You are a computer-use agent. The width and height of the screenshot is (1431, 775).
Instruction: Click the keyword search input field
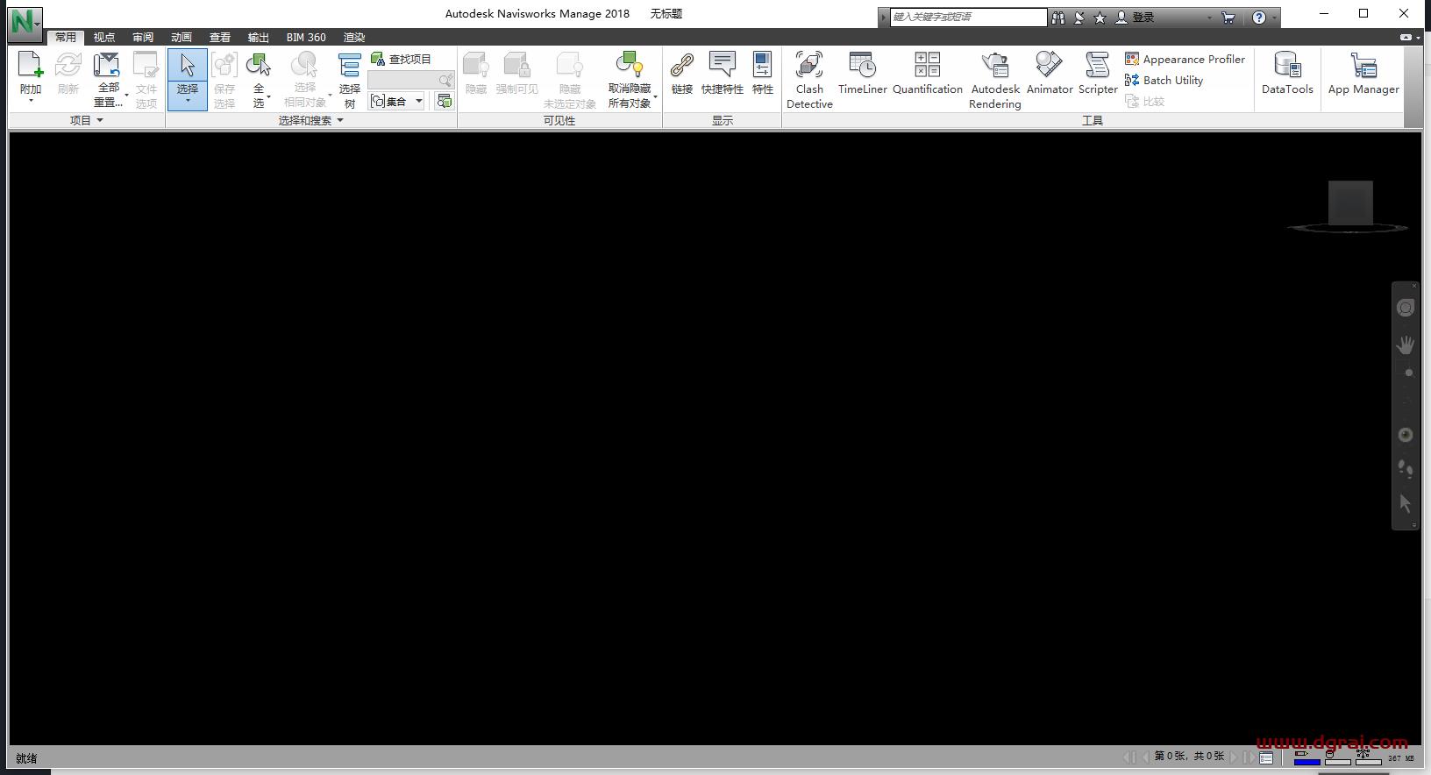(968, 17)
